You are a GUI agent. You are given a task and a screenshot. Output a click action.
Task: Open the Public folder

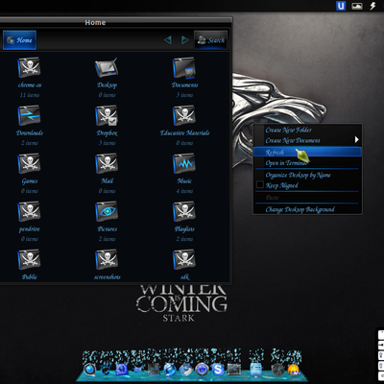pos(29,259)
